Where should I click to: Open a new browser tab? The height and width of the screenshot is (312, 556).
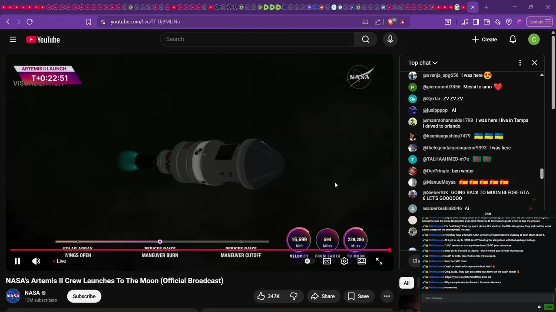pyautogui.click(x=486, y=7)
